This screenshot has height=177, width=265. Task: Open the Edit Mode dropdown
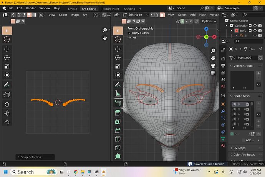pyautogui.click(x=136, y=15)
